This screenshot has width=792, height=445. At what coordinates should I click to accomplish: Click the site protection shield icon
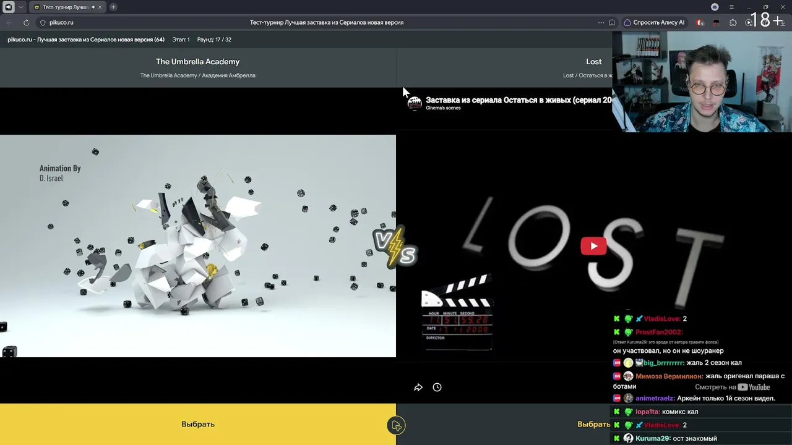coord(43,22)
